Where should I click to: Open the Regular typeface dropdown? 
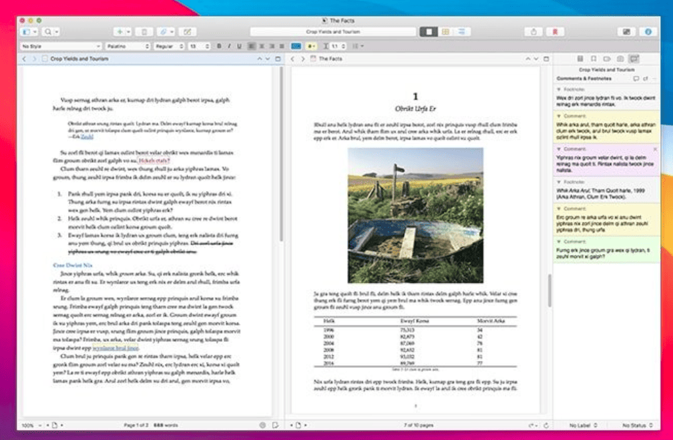pos(169,46)
